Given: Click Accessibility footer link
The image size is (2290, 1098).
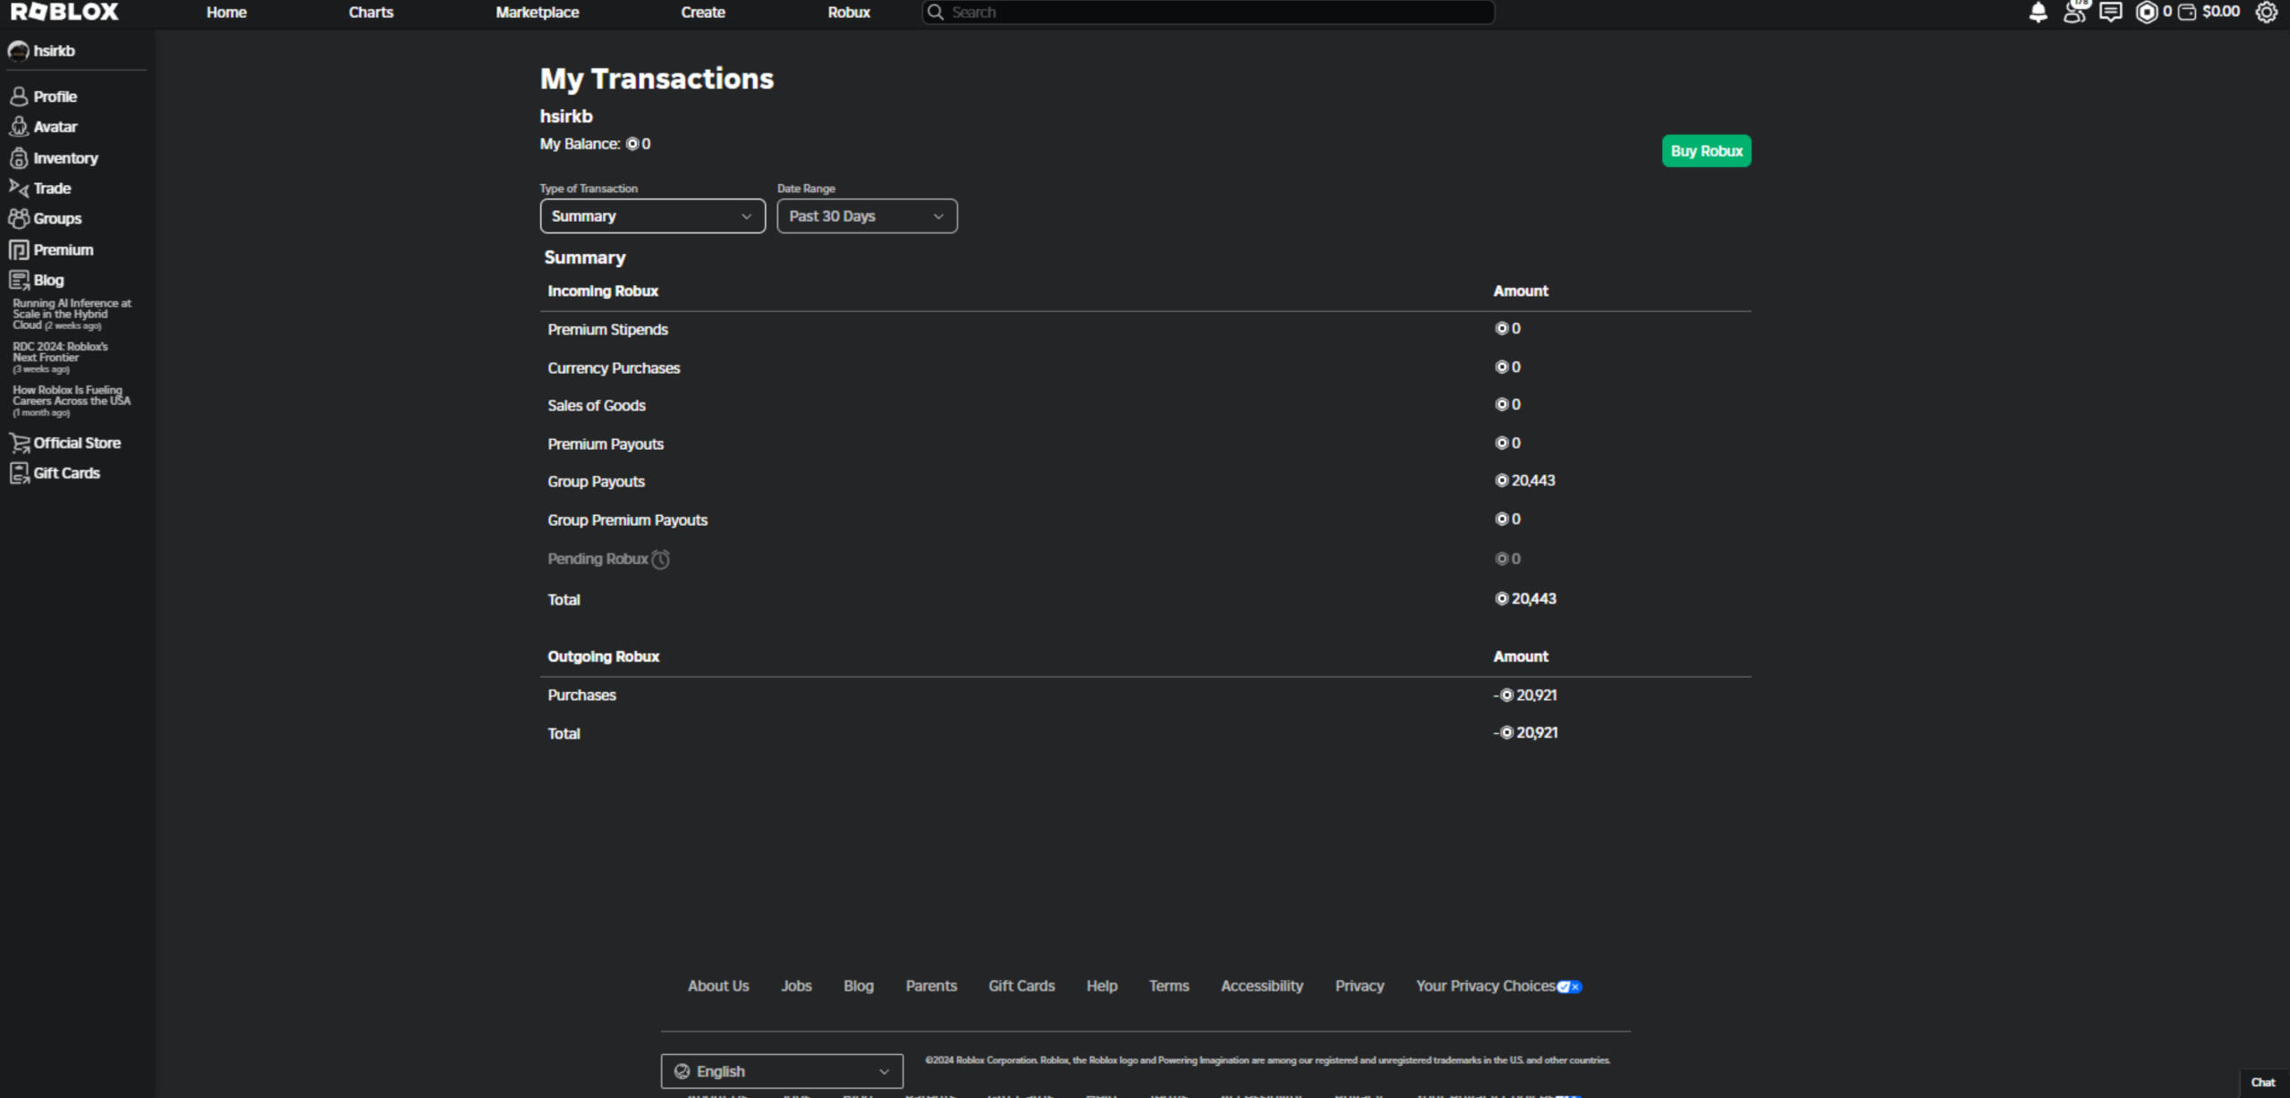Looking at the screenshot, I should pos(1262,986).
